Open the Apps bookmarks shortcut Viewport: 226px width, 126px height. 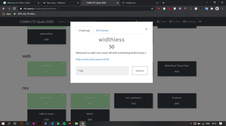point(6,14)
